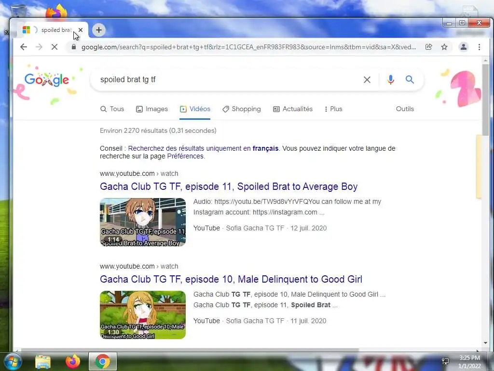Click the network tray icon
The width and height of the screenshot is (494, 371).
[445, 361]
